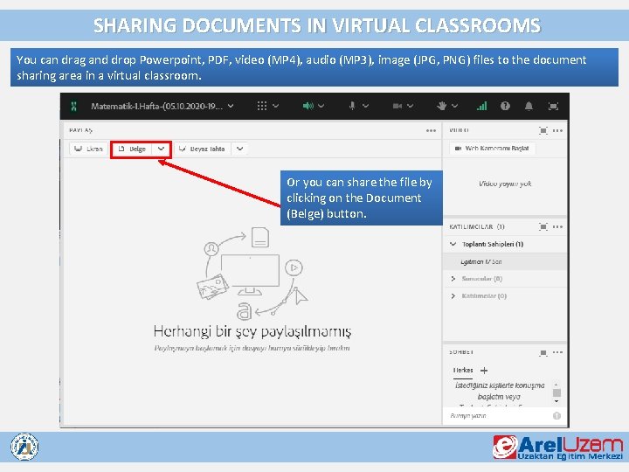
Task: Click Web Kameramı Başlat button
Action: click(x=492, y=149)
